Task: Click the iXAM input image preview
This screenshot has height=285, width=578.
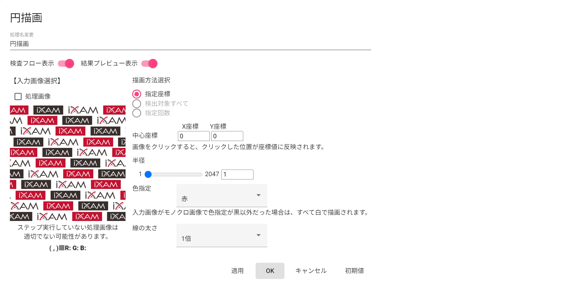Action: tap(68, 163)
